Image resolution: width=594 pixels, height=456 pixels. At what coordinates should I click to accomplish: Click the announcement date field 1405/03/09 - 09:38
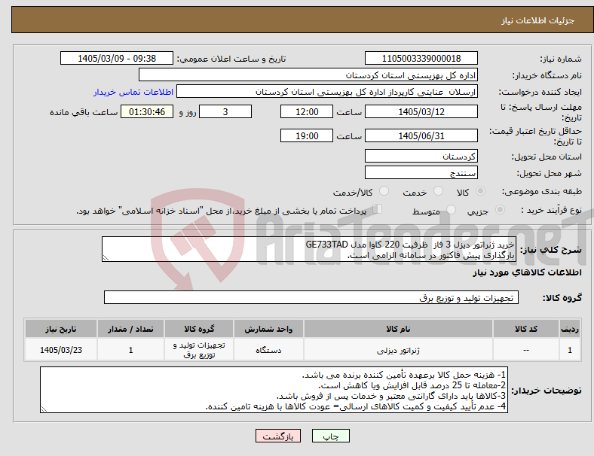(117, 58)
